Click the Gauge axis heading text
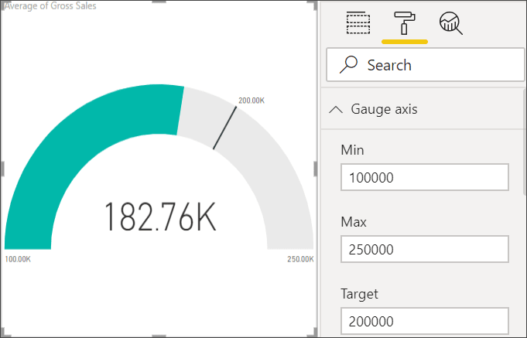 (384, 109)
